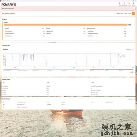Click the Productivity group heading
This screenshot has height=137, width=137.
coord(48,28)
